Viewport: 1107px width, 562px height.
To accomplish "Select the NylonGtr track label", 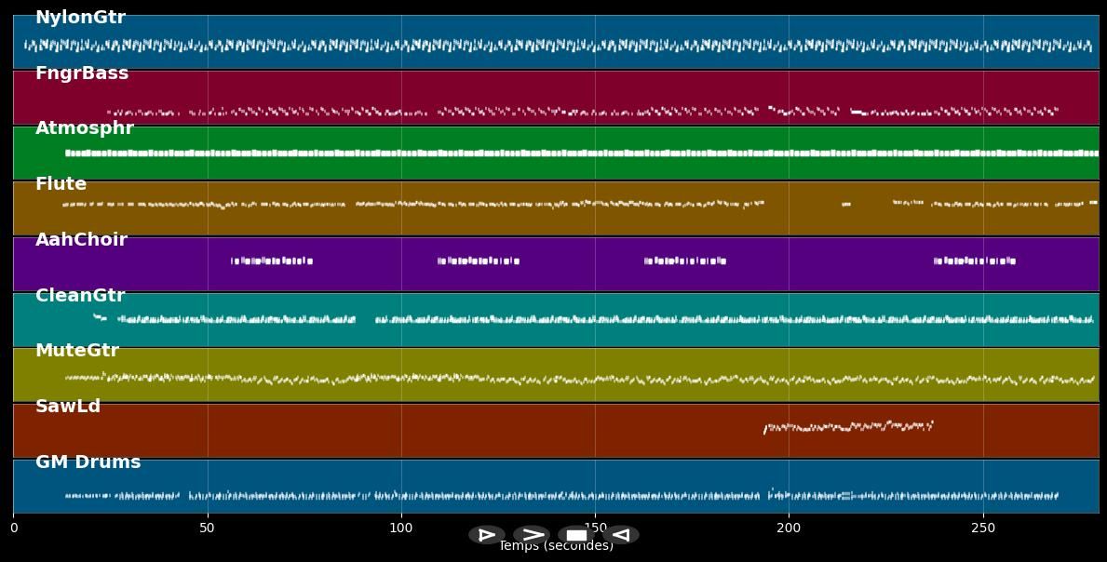I will click(80, 18).
